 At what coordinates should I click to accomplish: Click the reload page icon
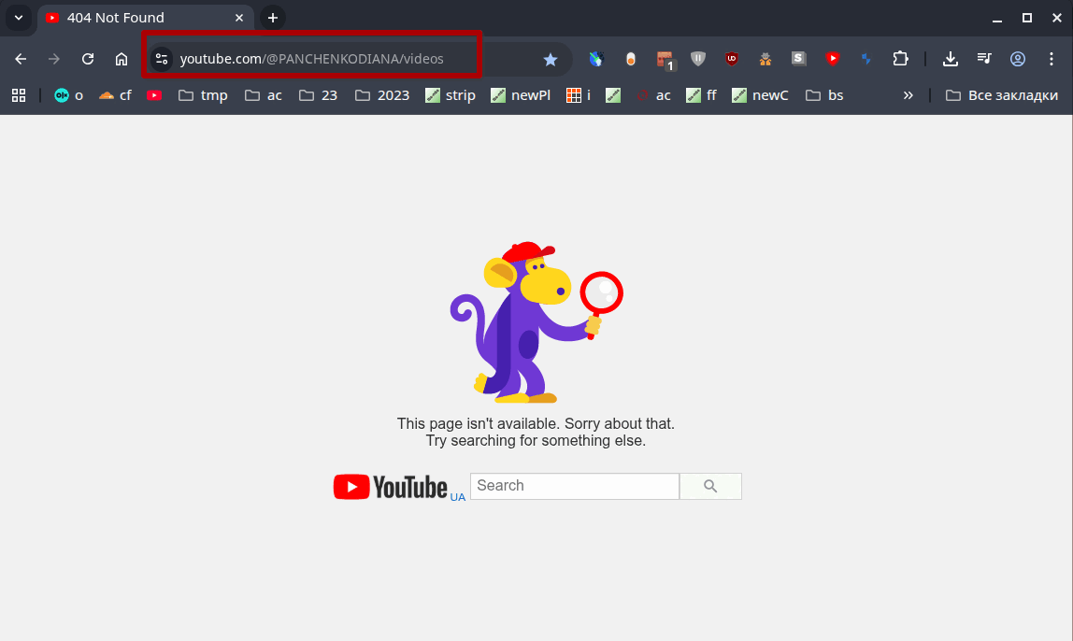(x=88, y=59)
